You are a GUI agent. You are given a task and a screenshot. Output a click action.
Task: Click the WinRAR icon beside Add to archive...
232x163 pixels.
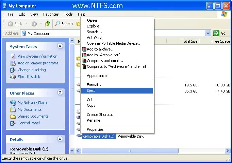84,49
